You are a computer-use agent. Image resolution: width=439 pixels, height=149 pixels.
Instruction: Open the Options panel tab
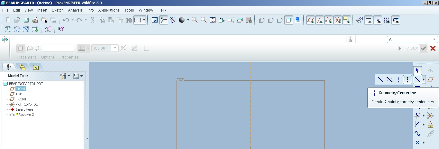tap(48, 57)
